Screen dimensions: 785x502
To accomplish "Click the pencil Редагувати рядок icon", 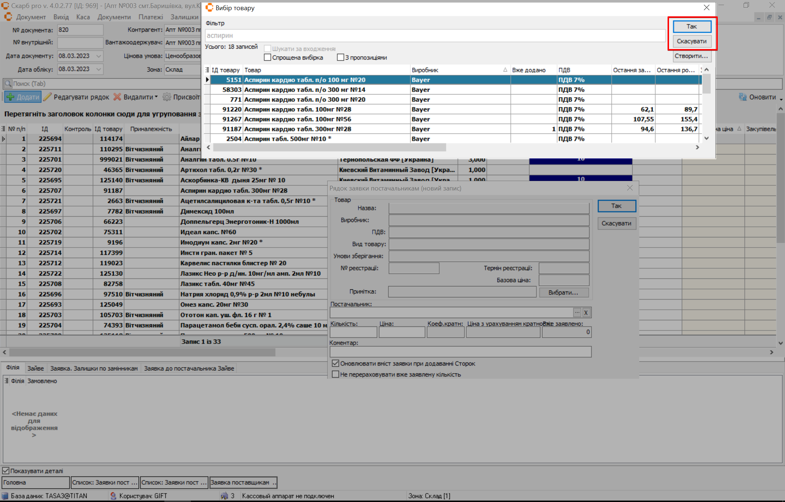I will (48, 97).
